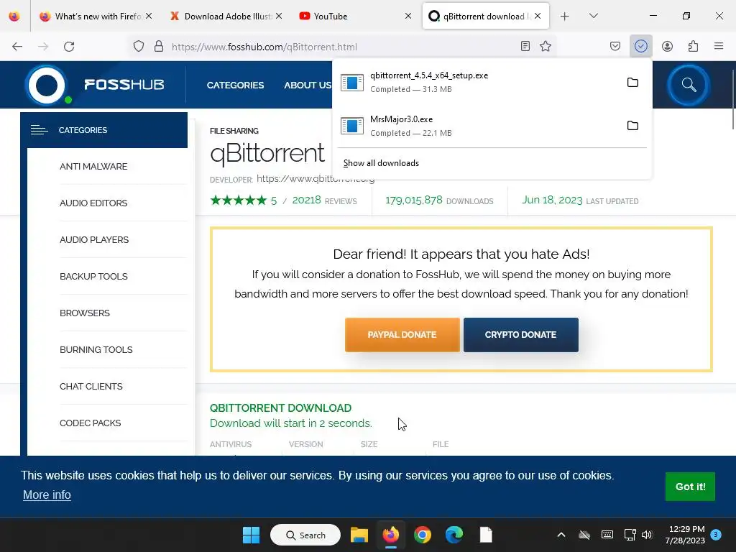
Task: Reload the current Fosshub page
Action: click(x=69, y=47)
